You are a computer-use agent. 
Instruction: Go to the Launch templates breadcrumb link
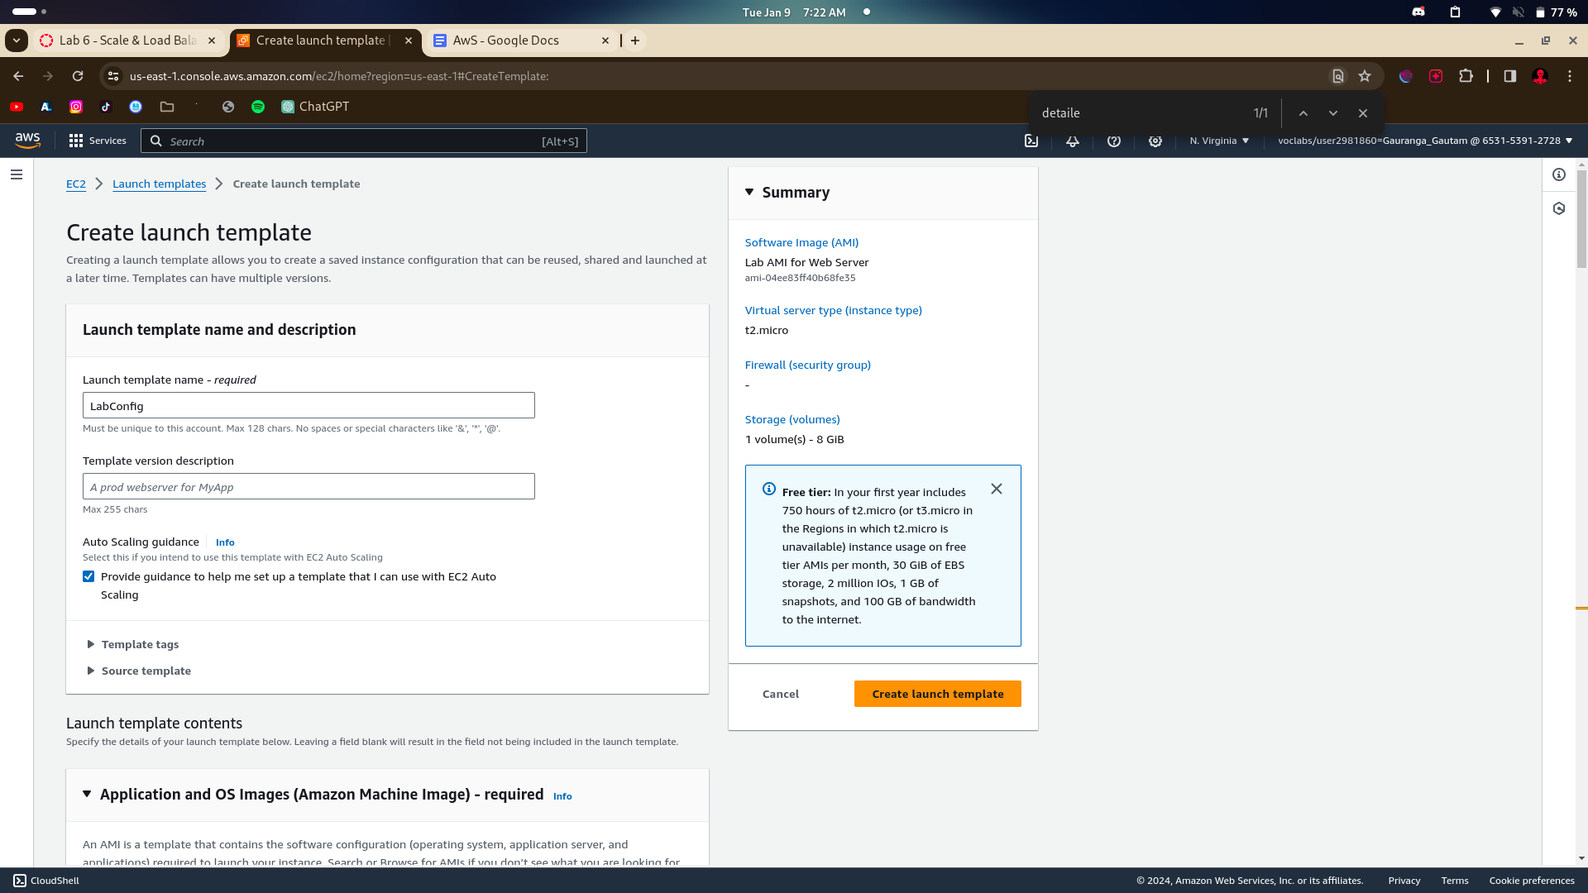coord(159,184)
